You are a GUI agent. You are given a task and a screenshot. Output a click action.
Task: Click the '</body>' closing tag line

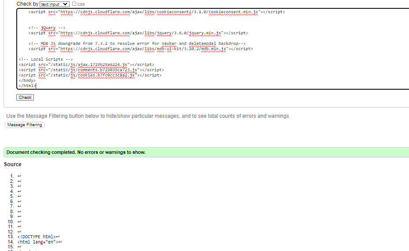[x=27, y=80]
